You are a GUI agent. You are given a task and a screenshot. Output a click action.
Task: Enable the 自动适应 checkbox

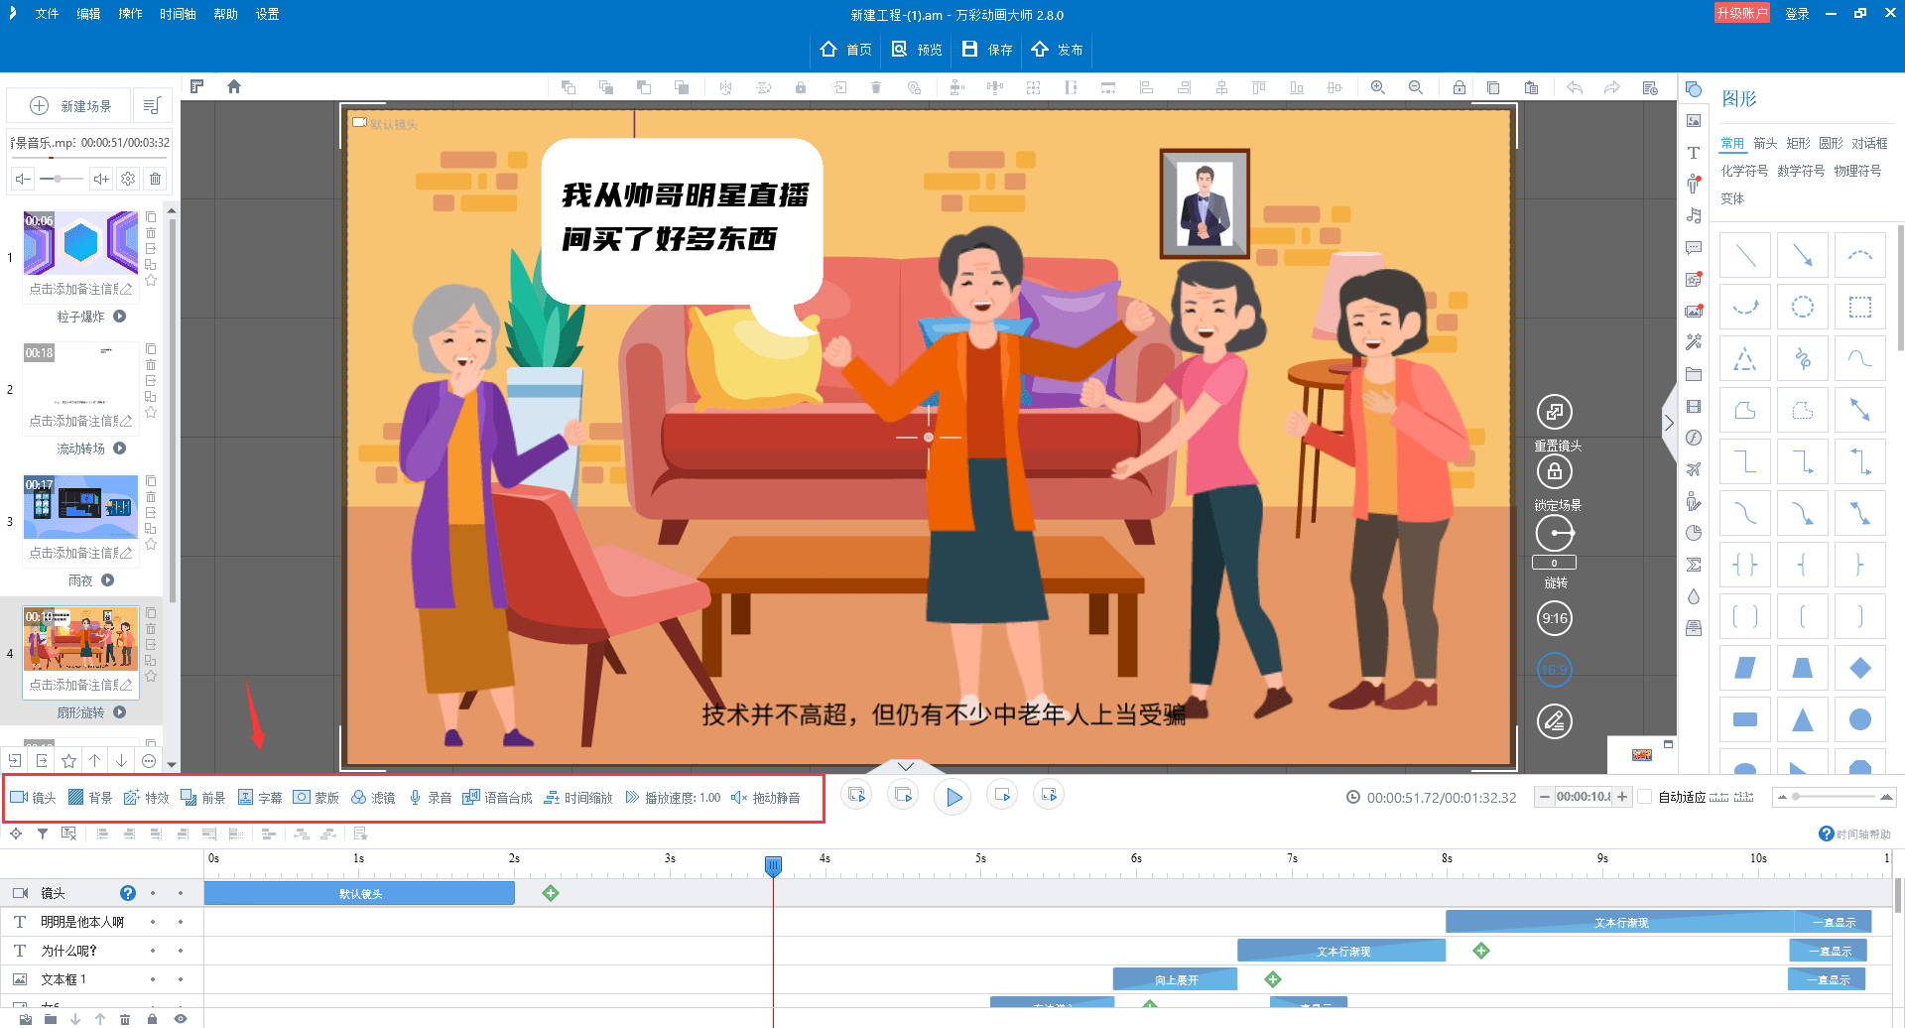(1645, 797)
